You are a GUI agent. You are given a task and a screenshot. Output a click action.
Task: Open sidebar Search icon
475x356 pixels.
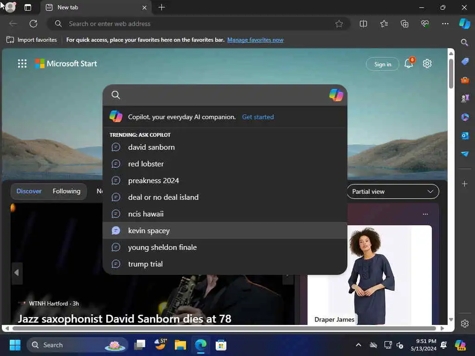pyautogui.click(x=465, y=42)
